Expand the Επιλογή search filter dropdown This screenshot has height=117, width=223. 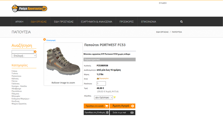[24, 56]
